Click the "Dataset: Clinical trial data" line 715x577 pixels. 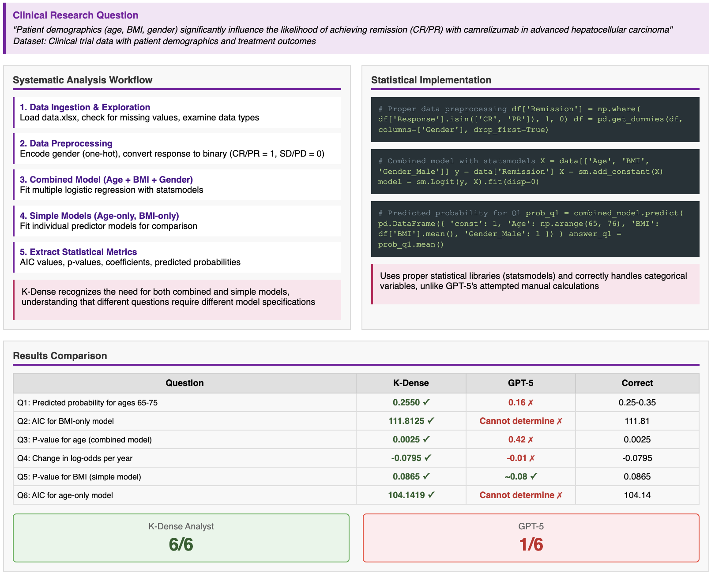[x=165, y=41]
